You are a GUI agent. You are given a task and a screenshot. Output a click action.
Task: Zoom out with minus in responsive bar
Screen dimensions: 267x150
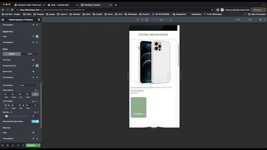(156, 20)
